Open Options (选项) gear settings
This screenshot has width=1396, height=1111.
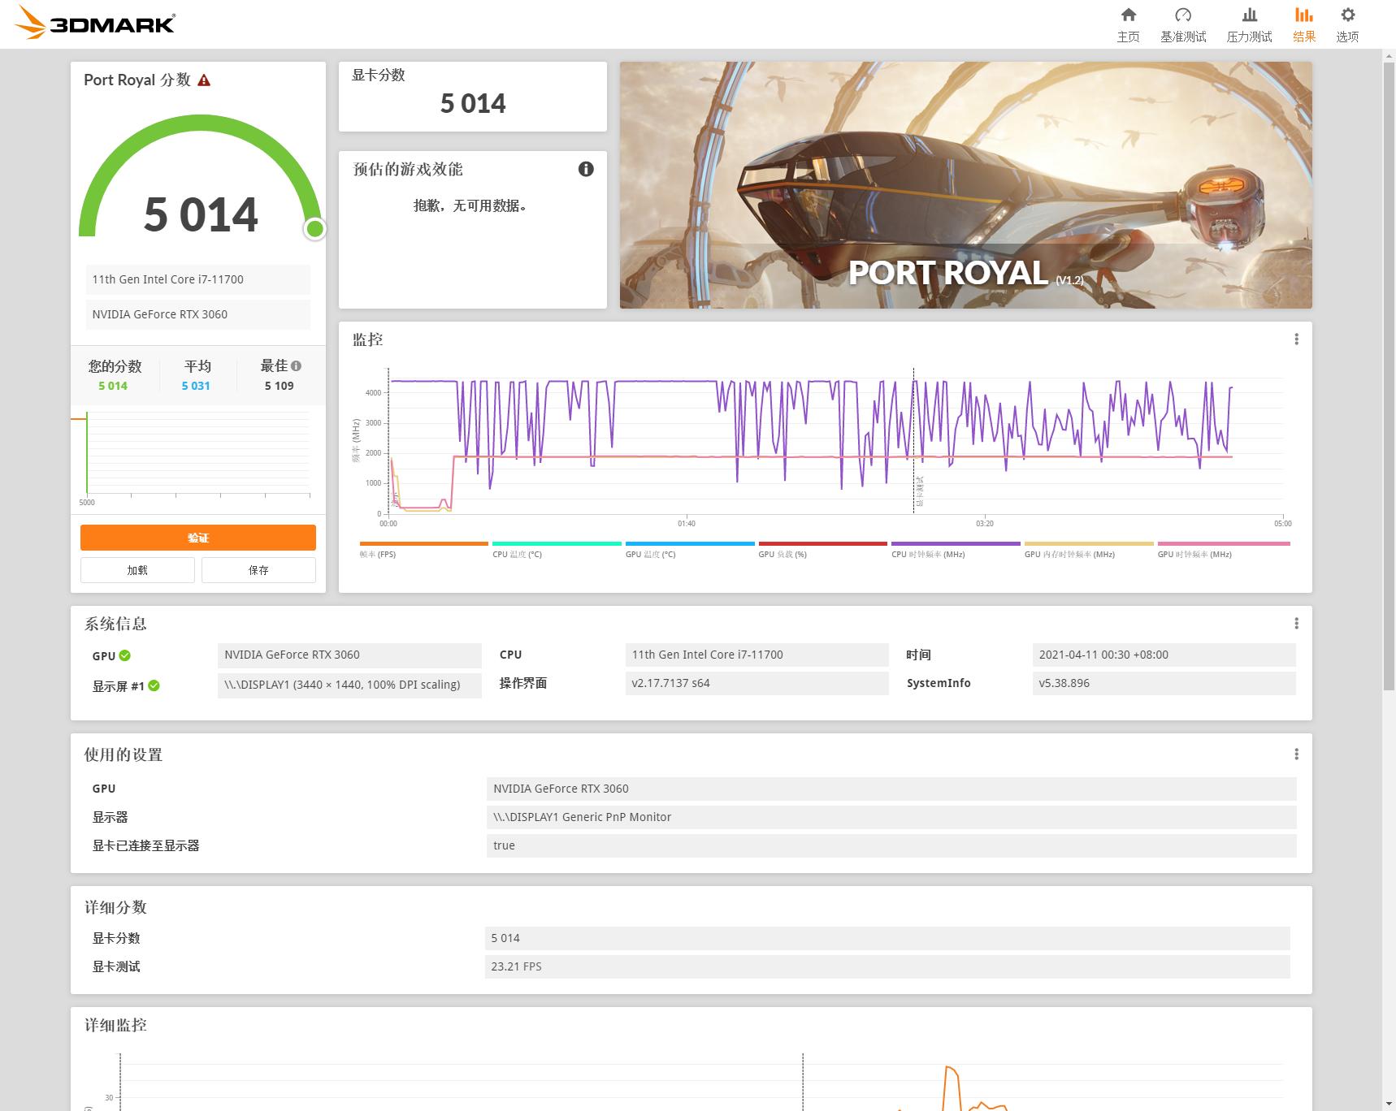click(x=1347, y=24)
